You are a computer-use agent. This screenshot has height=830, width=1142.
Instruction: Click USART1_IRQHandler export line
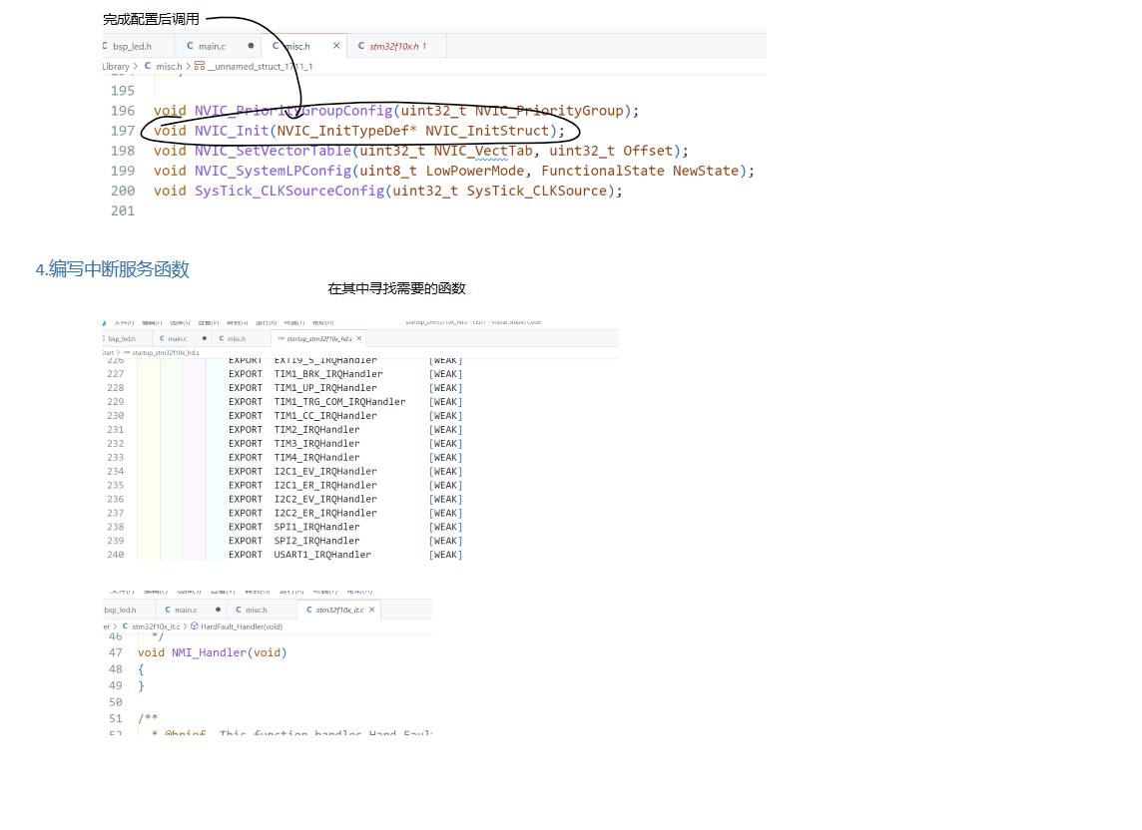[345, 555]
